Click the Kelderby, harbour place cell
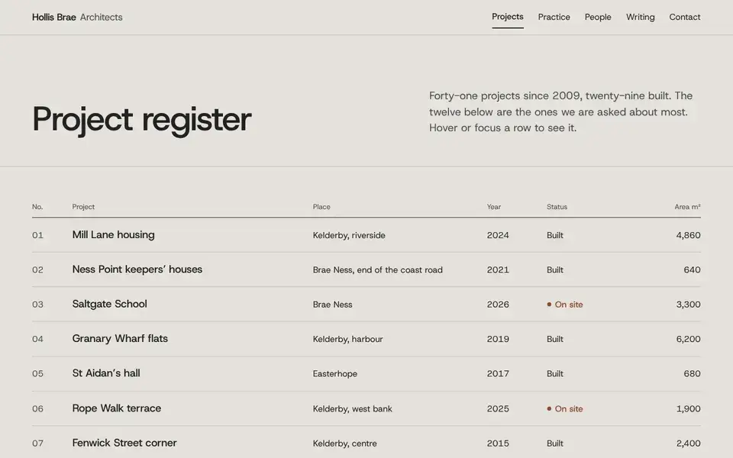The image size is (733, 458). coord(348,339)
